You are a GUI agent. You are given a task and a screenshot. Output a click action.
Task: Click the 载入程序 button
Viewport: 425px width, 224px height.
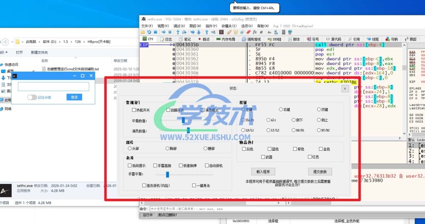click(x=263, y=171)
